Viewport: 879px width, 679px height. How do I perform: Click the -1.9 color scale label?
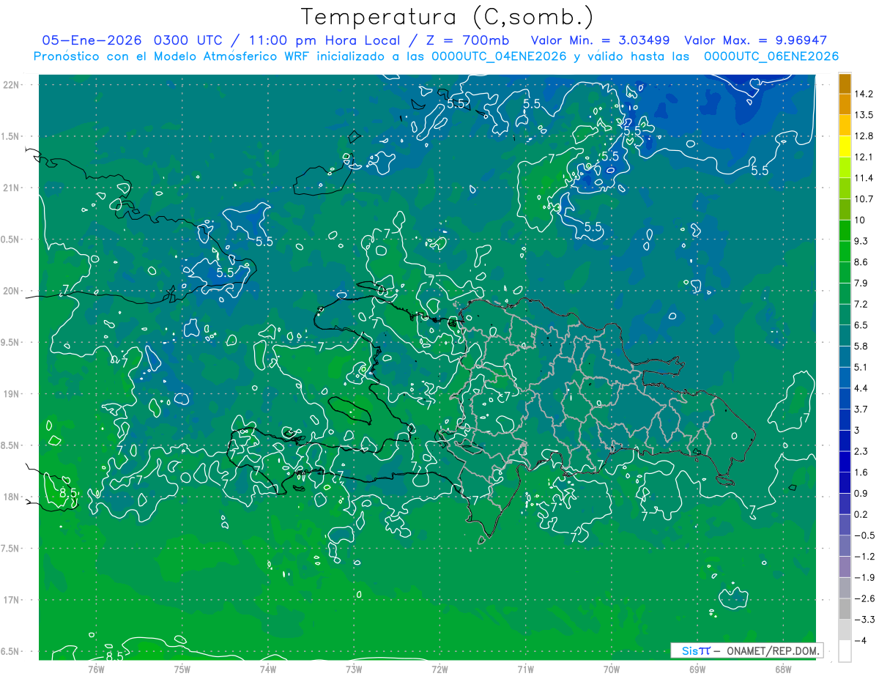865,578
